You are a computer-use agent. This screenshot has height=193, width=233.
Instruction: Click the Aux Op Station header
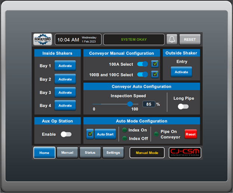(58, 121)
